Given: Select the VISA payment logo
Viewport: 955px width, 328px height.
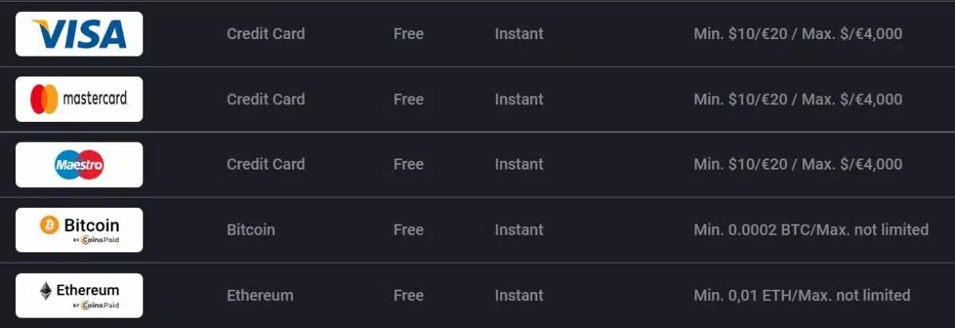Looking at the screenshot, I should pyautogui.click(x=79, y=34).
